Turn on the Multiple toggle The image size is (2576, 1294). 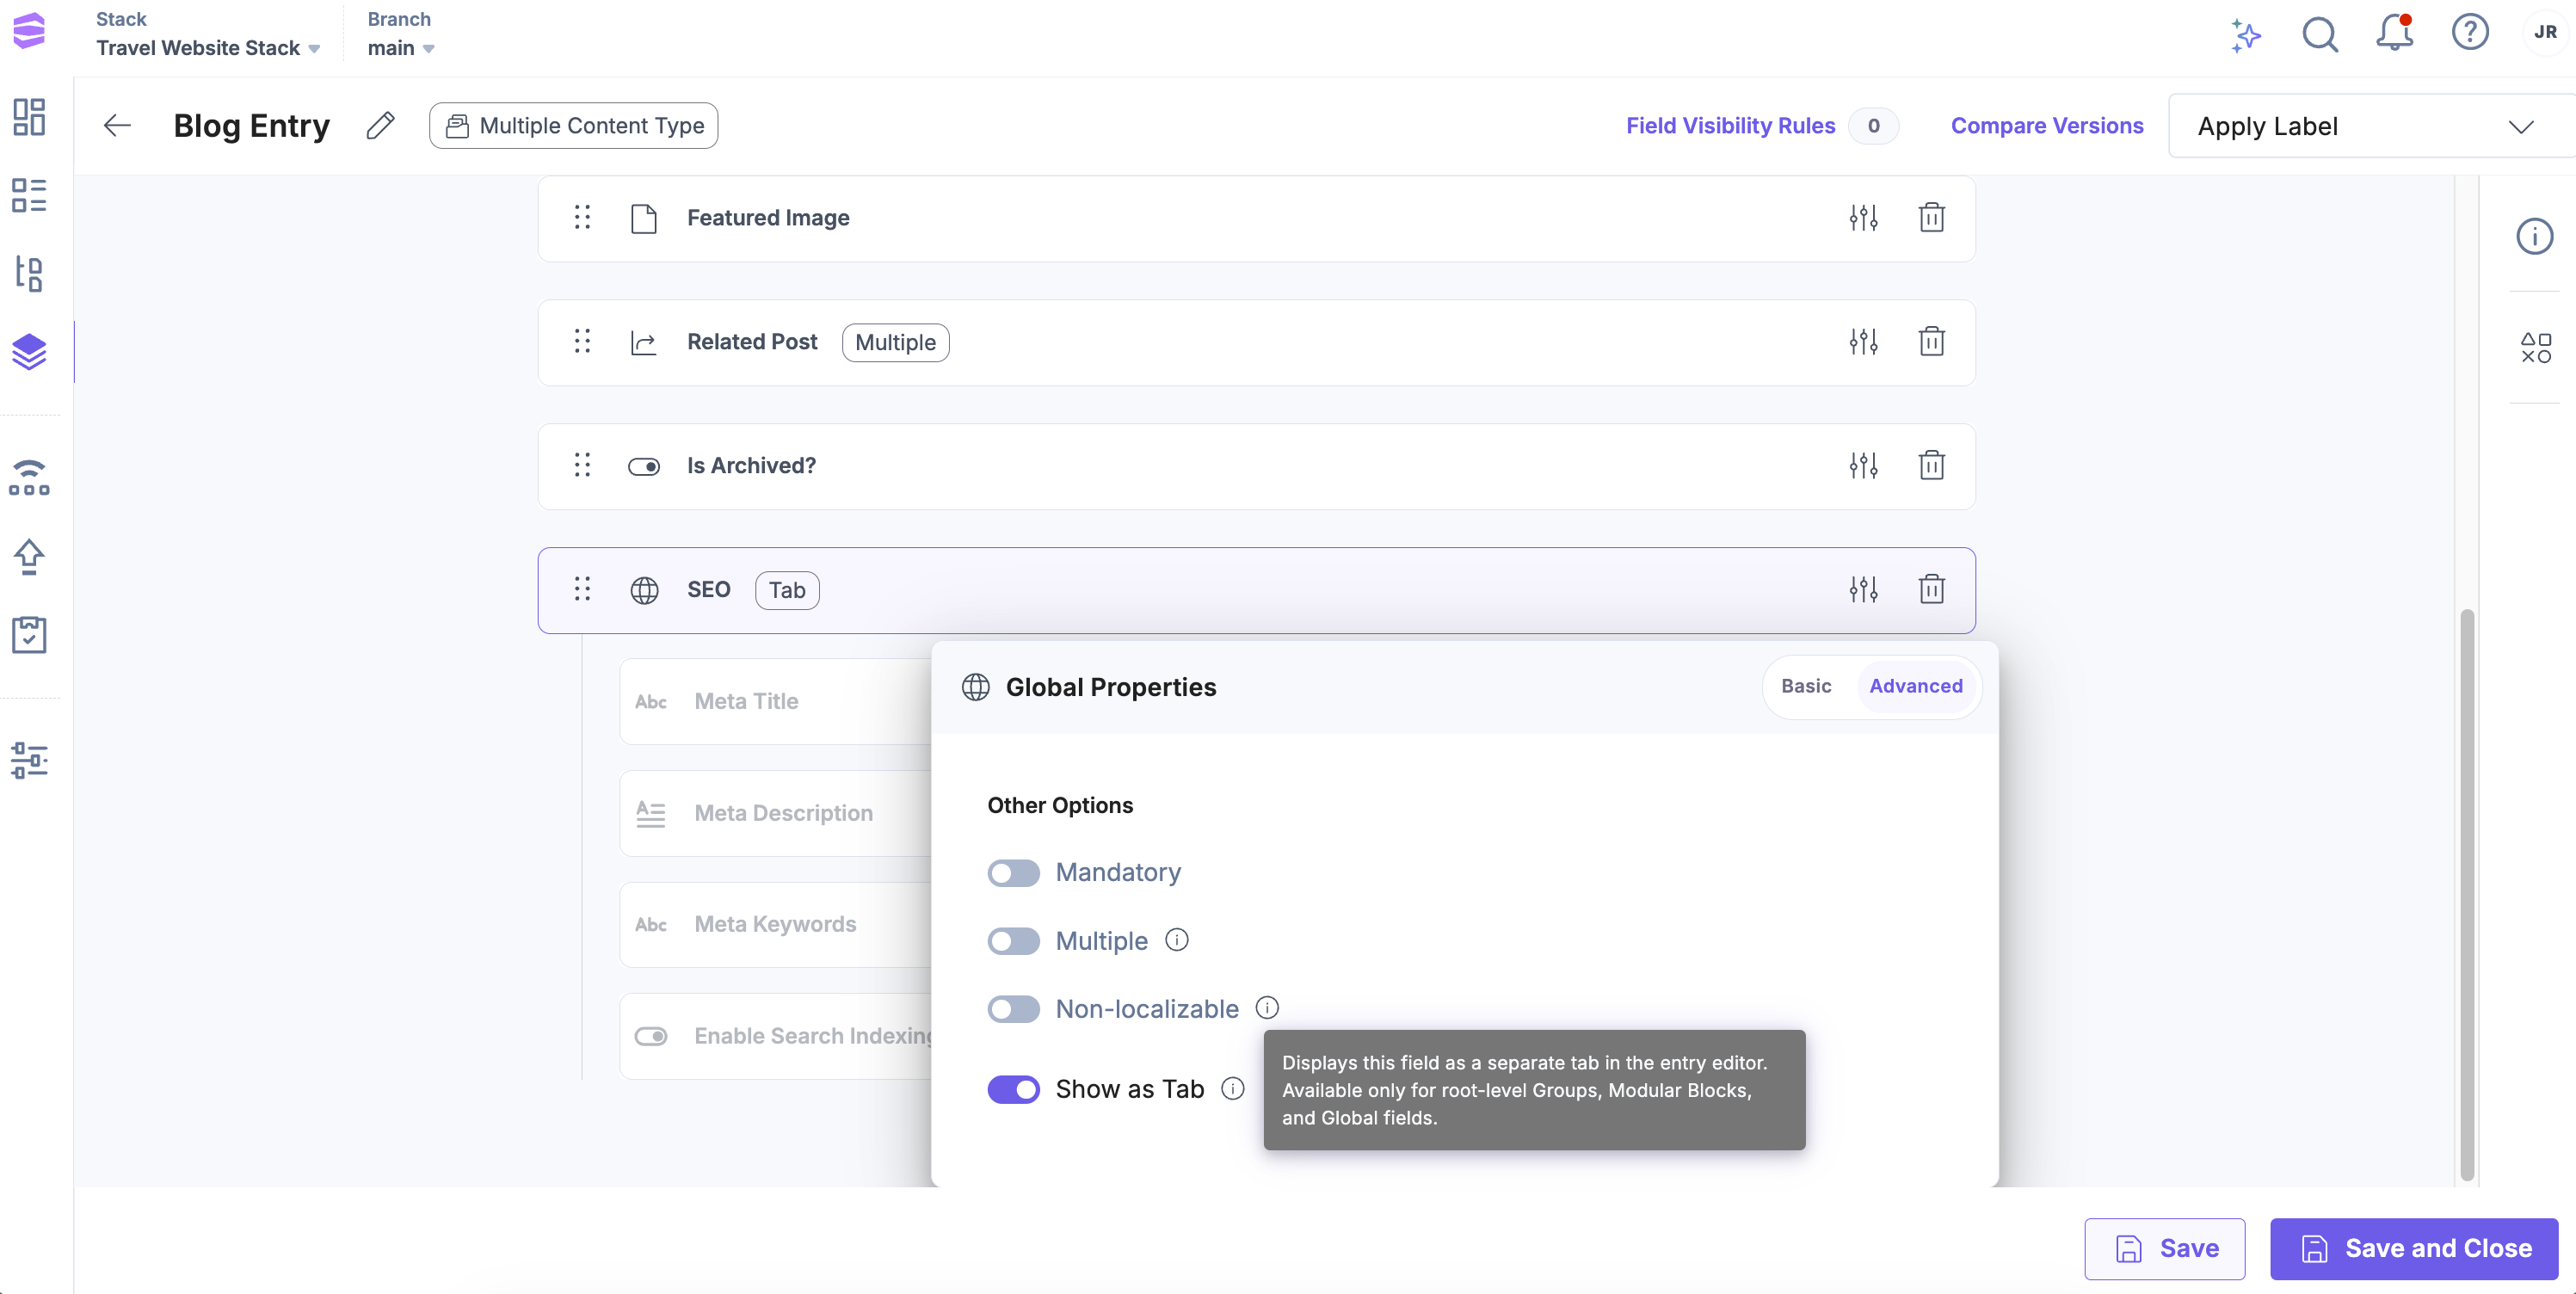pyautogui.click(x=1013, y=941)
